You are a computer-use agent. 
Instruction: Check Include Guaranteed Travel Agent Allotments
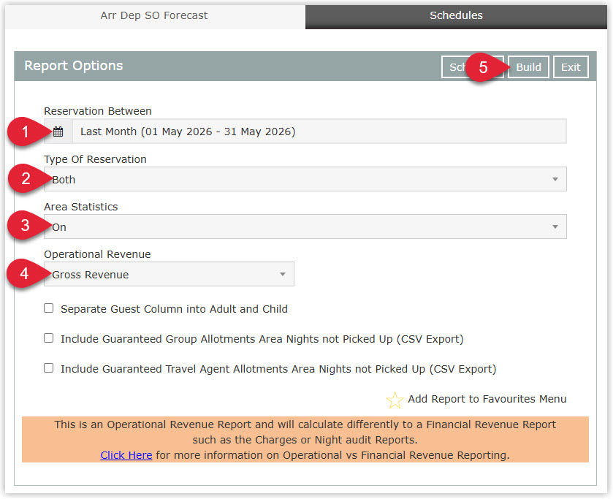click(x=48, y=368)
